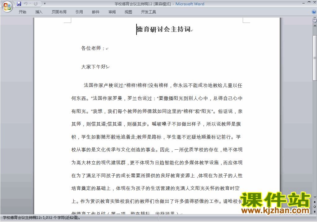Click the title 德育研讨会主持词

coord(163,29)
